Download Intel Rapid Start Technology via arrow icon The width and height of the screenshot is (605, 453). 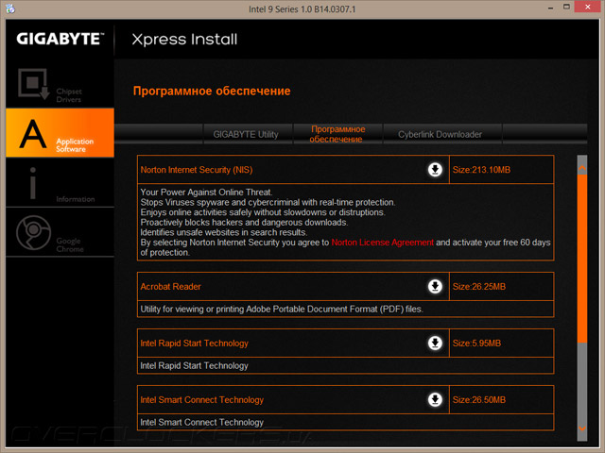tap(435, 343)
